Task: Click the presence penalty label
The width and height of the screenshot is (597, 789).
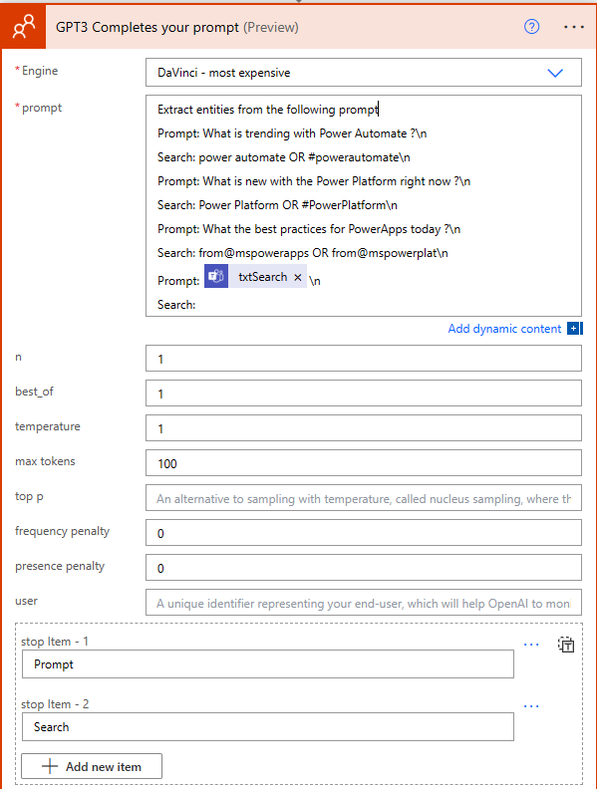Action: [x=60, y=566]
